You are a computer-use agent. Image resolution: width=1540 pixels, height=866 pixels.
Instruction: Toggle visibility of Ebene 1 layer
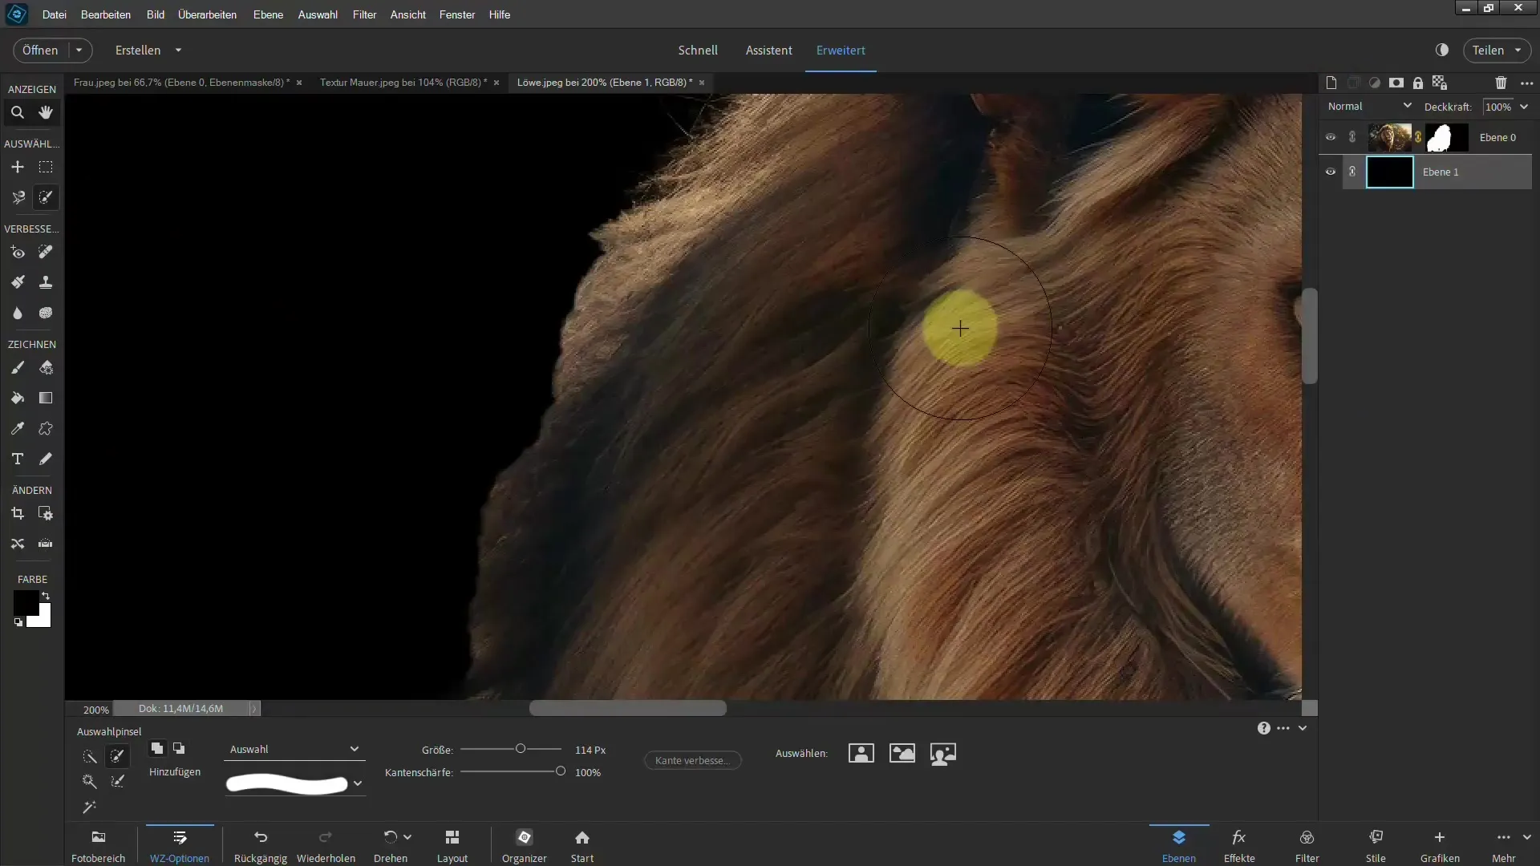pyautogui.click(x=1331, y=172)
